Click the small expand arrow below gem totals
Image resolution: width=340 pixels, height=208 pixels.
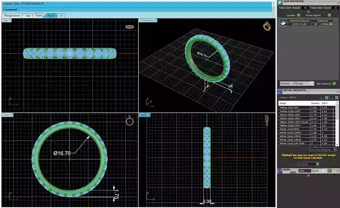tap(308, 12)
